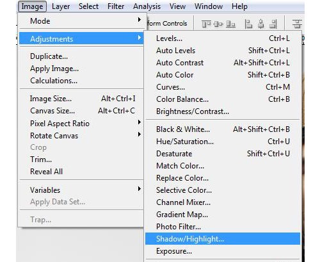Open the Exposure adjustment
Viewport: 320px width, 262px height.
tap(223, 251)
